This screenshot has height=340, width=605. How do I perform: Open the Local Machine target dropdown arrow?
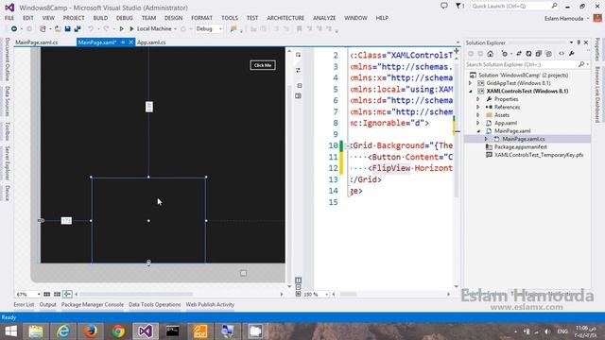[x=175, y=29]
